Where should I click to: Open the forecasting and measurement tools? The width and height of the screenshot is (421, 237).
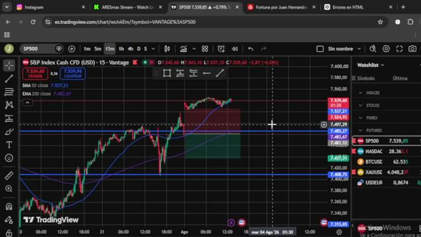9,118
